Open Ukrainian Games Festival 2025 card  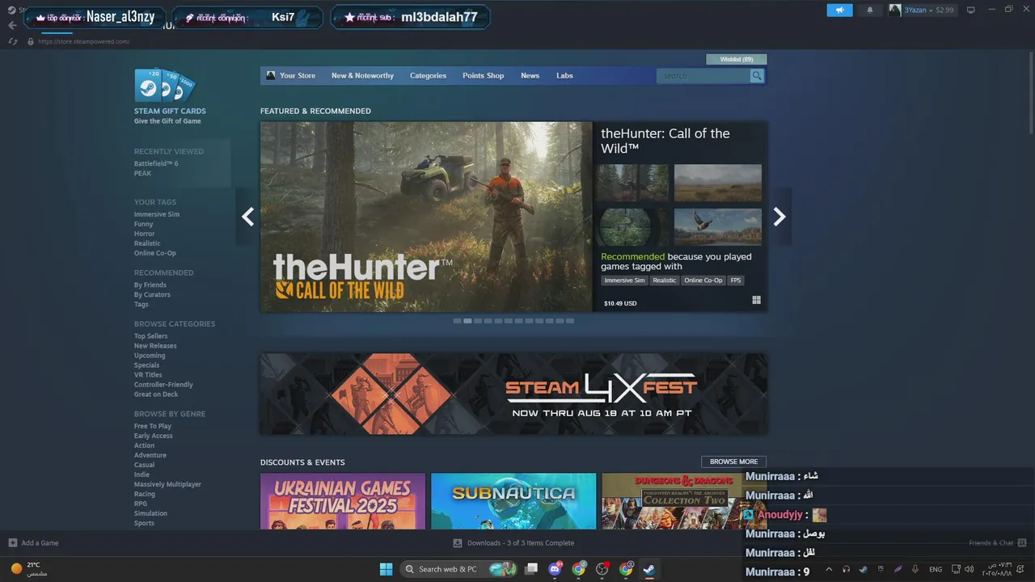pyautogui.click(x=343, y=501)
